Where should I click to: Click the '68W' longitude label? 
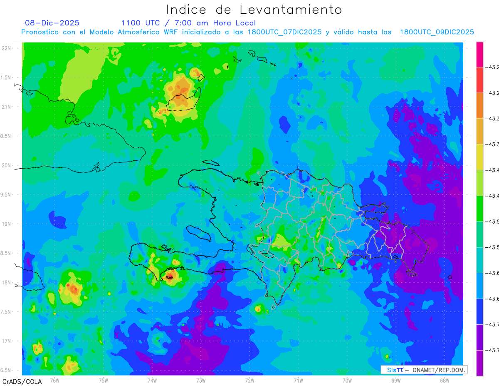tap(445, 380)
